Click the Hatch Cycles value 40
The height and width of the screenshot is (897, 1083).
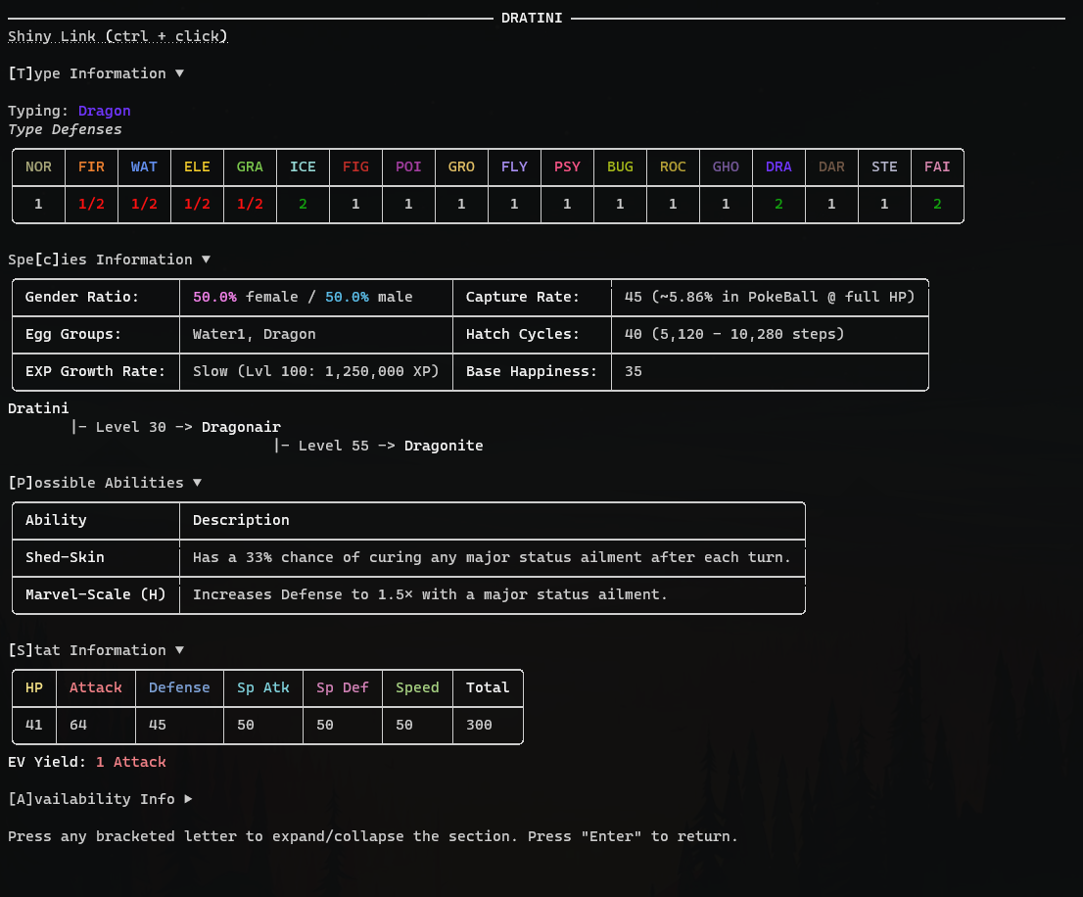pos(734,334)
